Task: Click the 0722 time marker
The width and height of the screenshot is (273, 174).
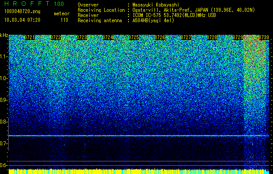Action: pos(56,37)
